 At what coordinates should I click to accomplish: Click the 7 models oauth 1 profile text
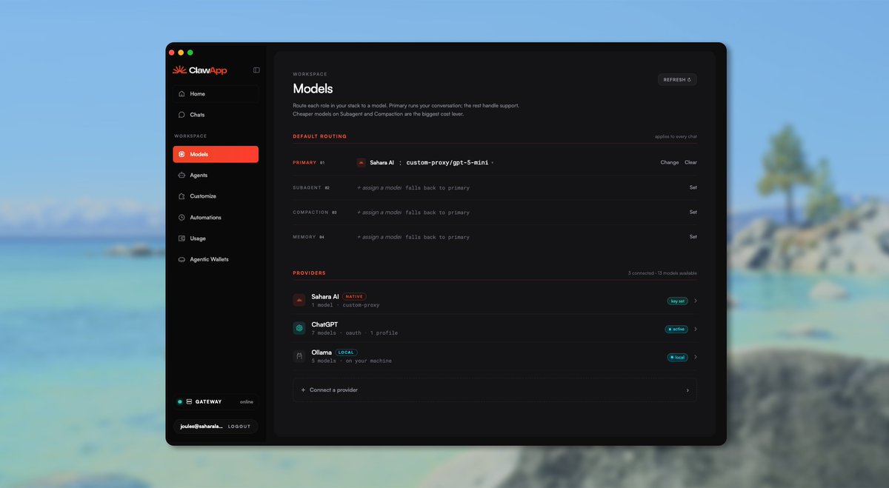pyautogui.click(x=354, y=333)
